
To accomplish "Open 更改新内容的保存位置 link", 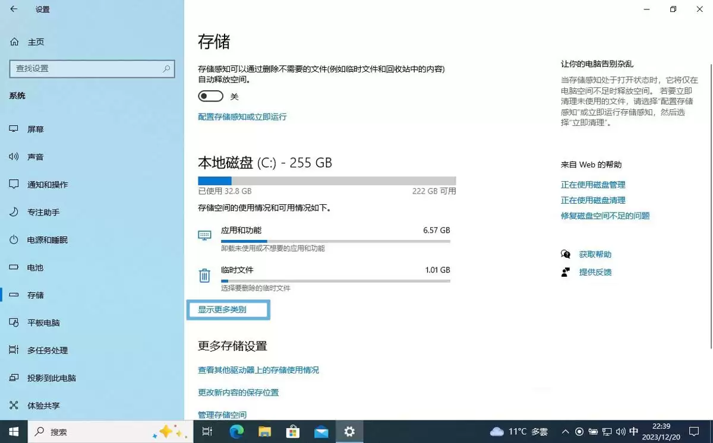I will coord(238,393).
